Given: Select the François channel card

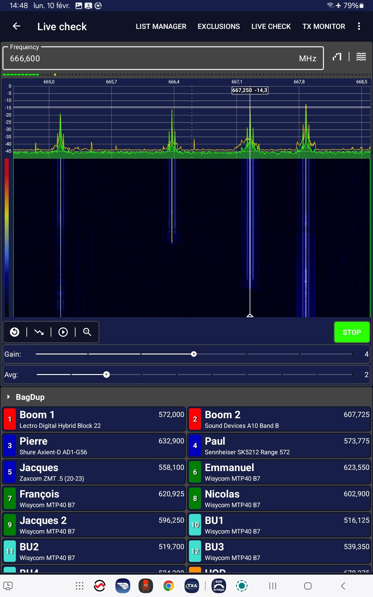Looking at the screenshot, I should pyautogui.click(x=94, y=498).
